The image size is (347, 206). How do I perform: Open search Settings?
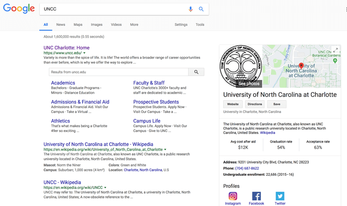click(181, 25)
